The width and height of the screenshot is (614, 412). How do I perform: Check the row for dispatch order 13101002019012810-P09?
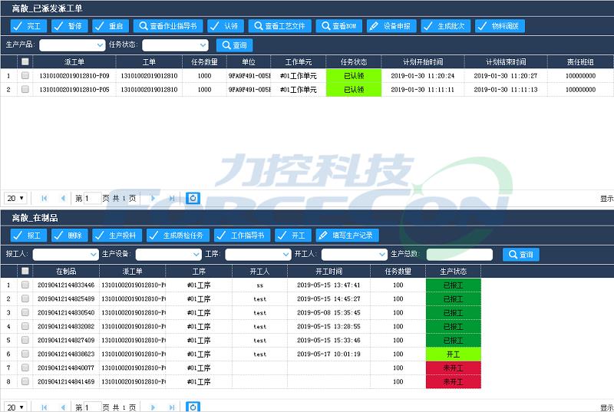pos(25,75)
